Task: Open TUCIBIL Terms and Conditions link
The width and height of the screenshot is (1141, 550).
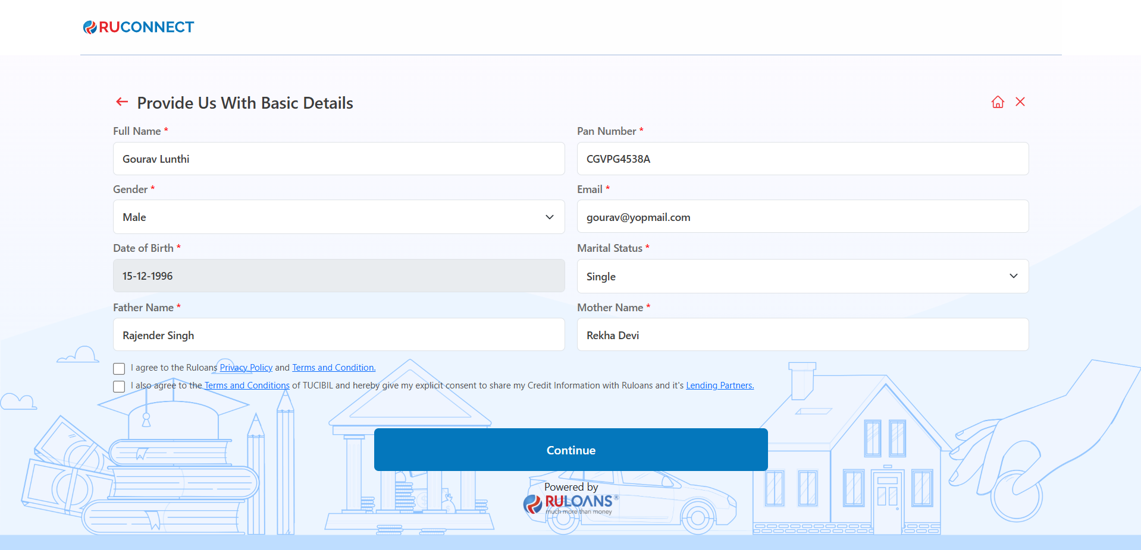Action: pos(247,385)
